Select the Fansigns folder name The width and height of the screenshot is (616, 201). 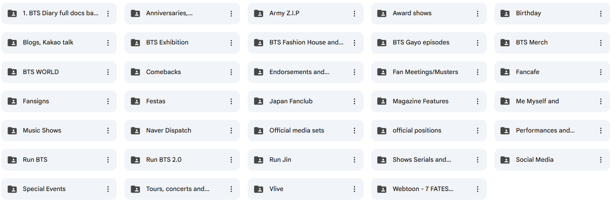tap(36, 101)
